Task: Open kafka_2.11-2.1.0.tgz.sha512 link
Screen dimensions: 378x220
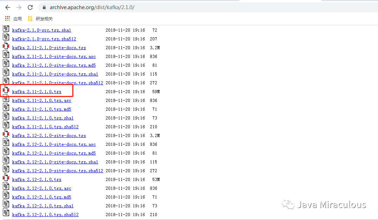Action: point(45,127)
